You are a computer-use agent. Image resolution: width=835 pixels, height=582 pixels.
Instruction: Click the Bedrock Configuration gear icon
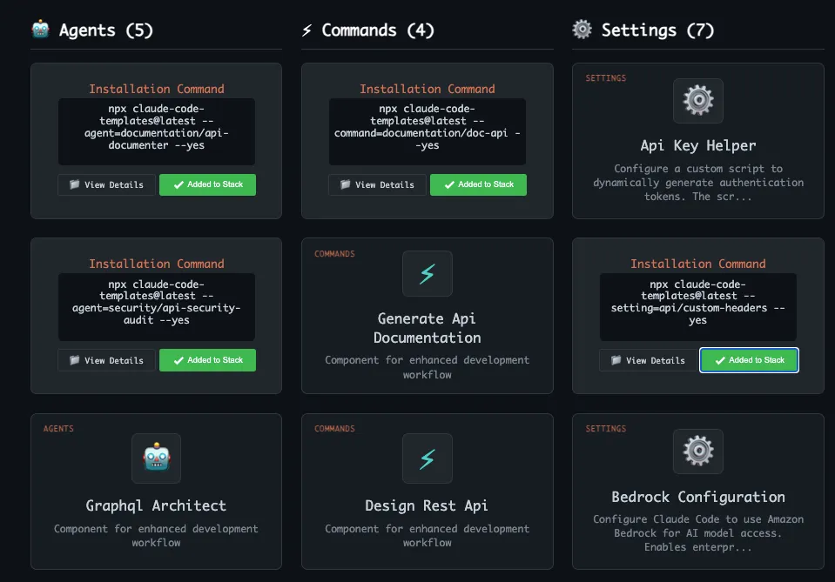(698, 450)
